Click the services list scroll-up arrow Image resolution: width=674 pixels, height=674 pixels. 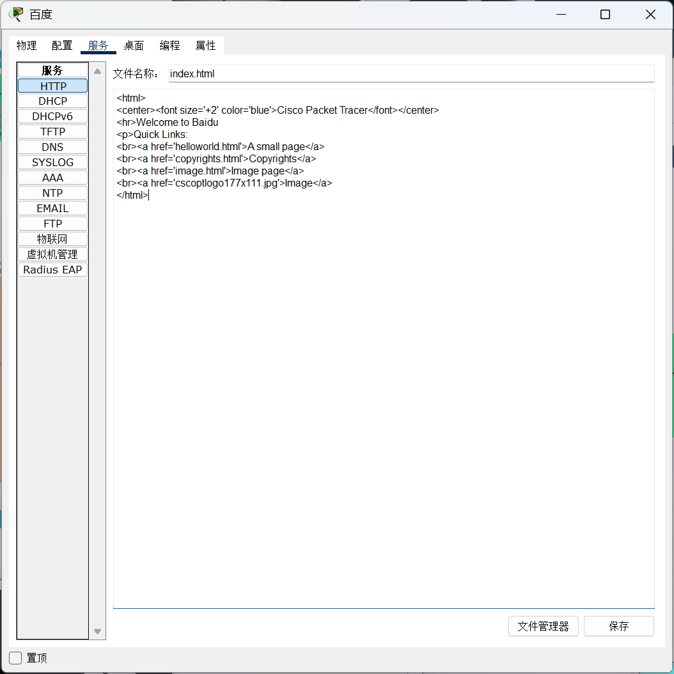pos(98,72)
